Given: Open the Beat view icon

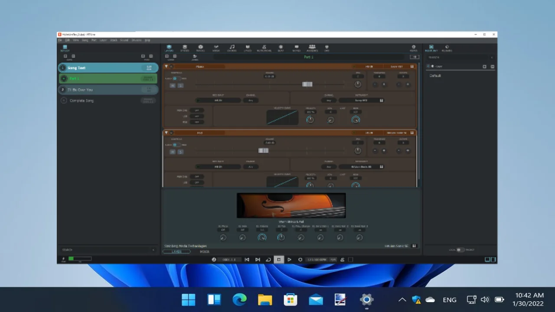Looking at the screenshot, I should click(281, 48).
